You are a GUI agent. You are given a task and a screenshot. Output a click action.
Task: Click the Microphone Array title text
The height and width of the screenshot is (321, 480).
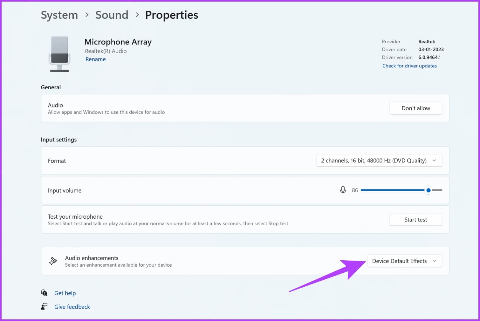tap(118, 42)
